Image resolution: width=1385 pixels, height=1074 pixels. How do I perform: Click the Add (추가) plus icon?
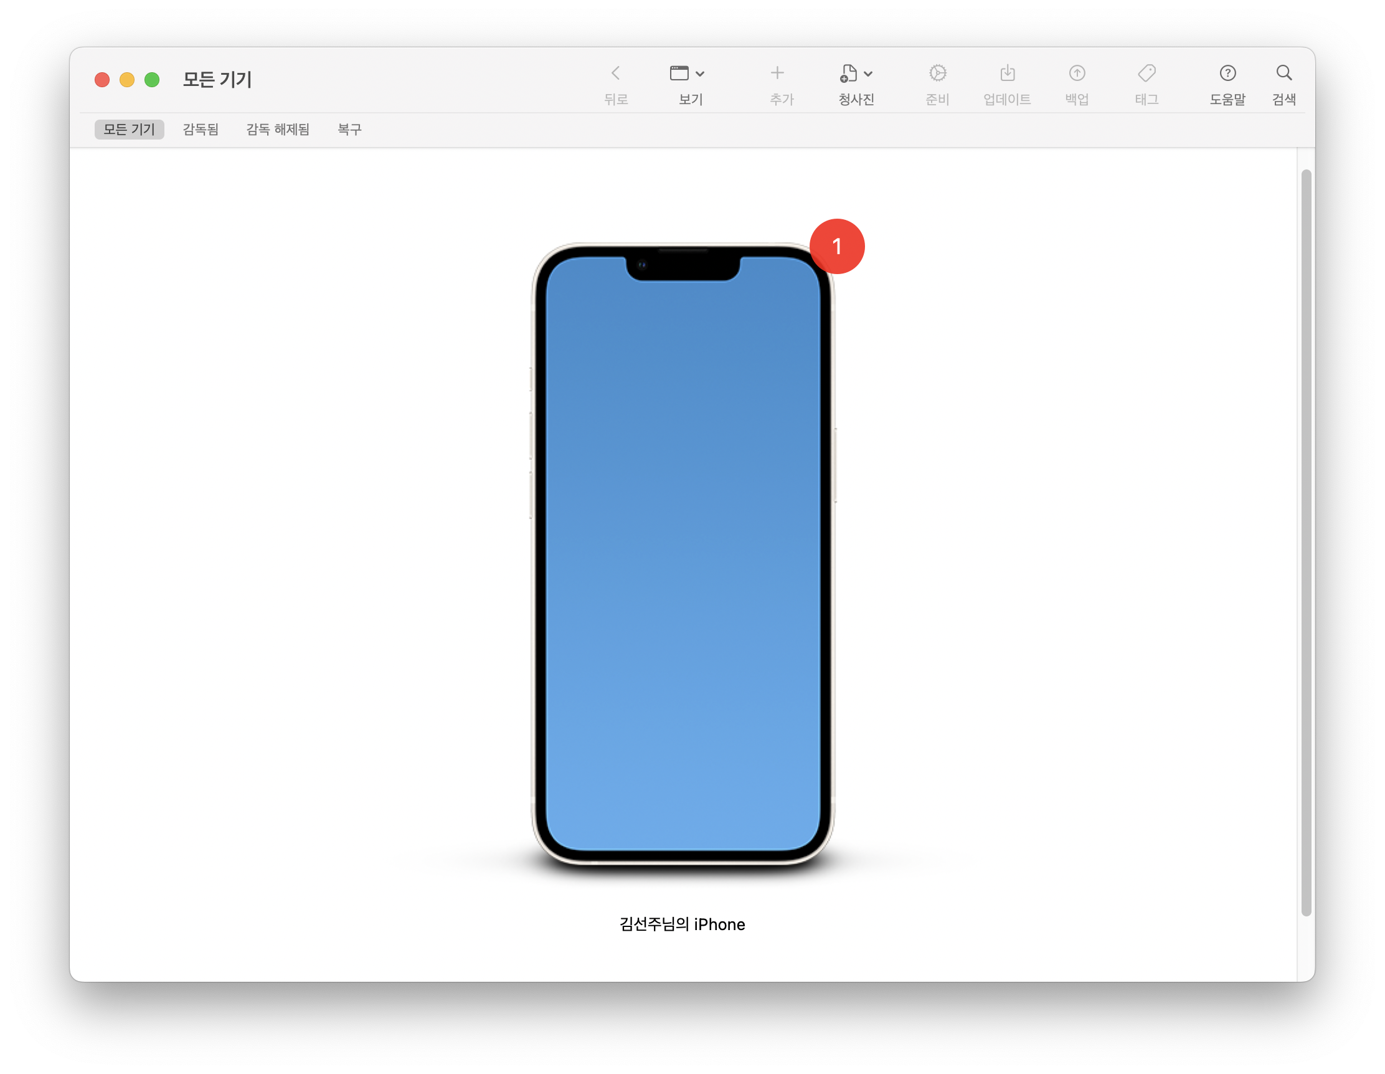pyautogui.click(x=777, y=73)
